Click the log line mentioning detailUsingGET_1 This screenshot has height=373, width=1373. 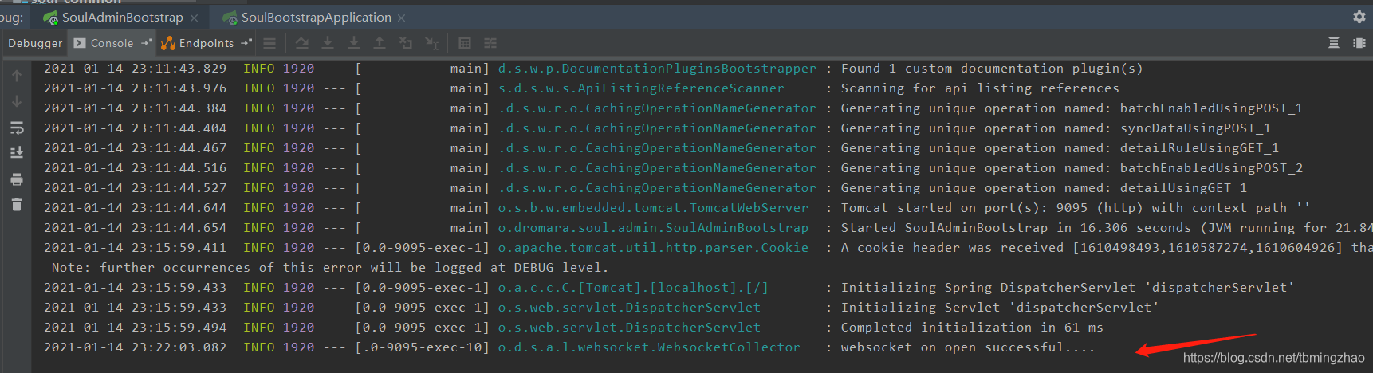645,188
